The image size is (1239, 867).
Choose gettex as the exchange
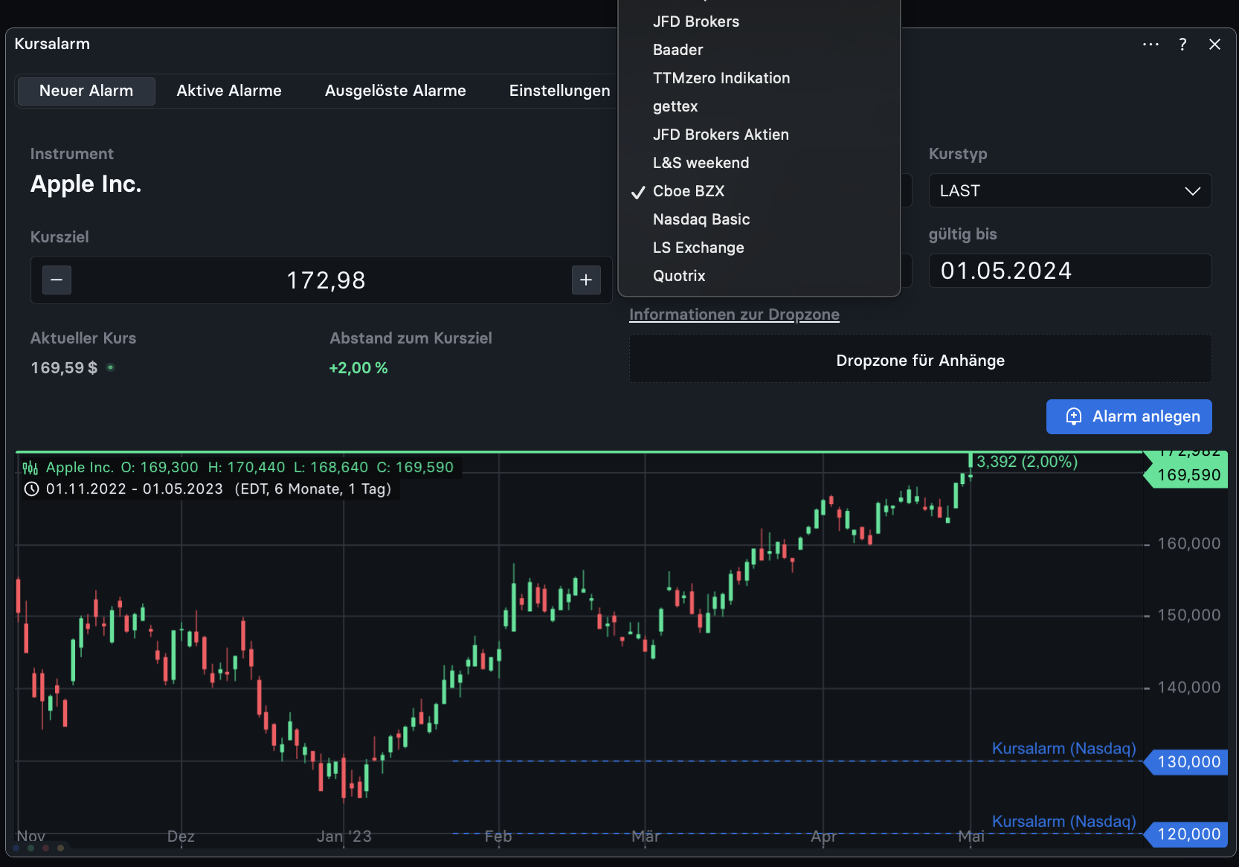pos(759,106)
